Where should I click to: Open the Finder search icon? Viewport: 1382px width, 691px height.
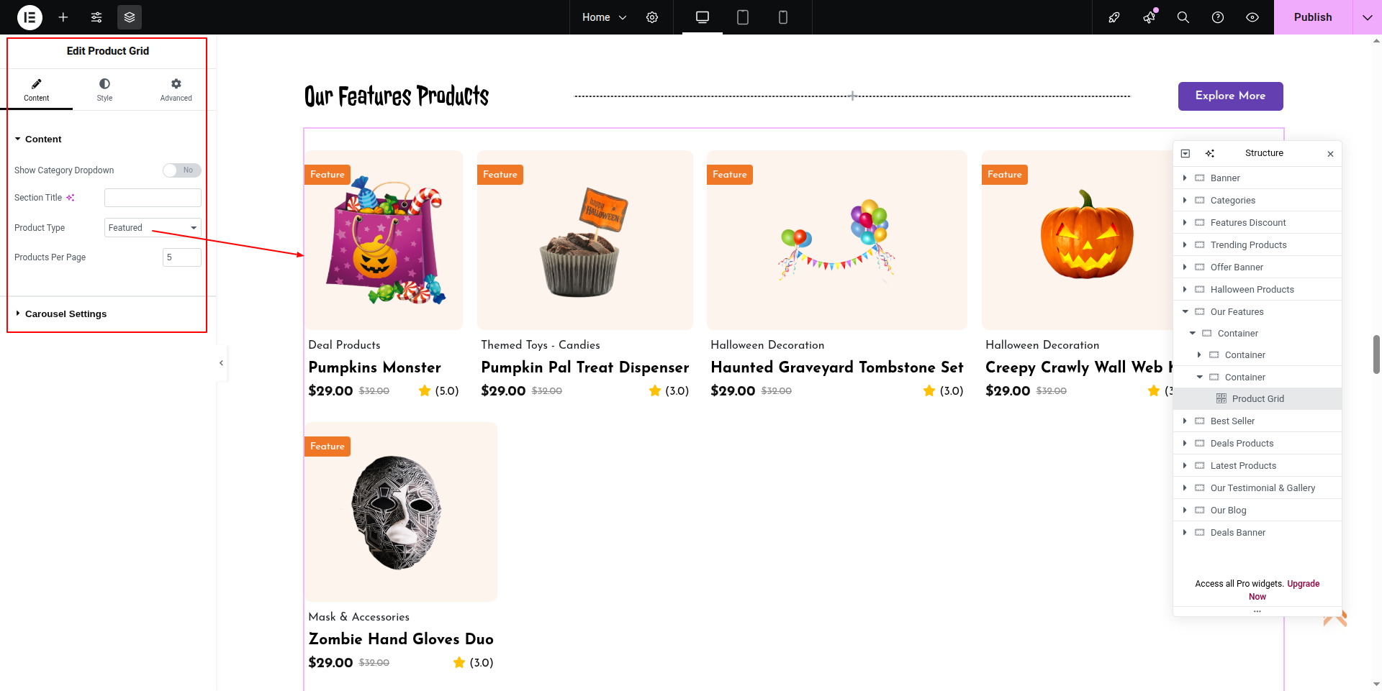point(1183,17)
